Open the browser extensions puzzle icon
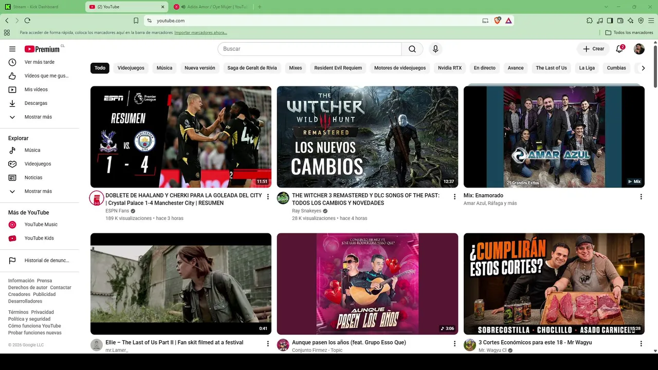The width and height of the screenshot is (658, 370). pos(590,21)
